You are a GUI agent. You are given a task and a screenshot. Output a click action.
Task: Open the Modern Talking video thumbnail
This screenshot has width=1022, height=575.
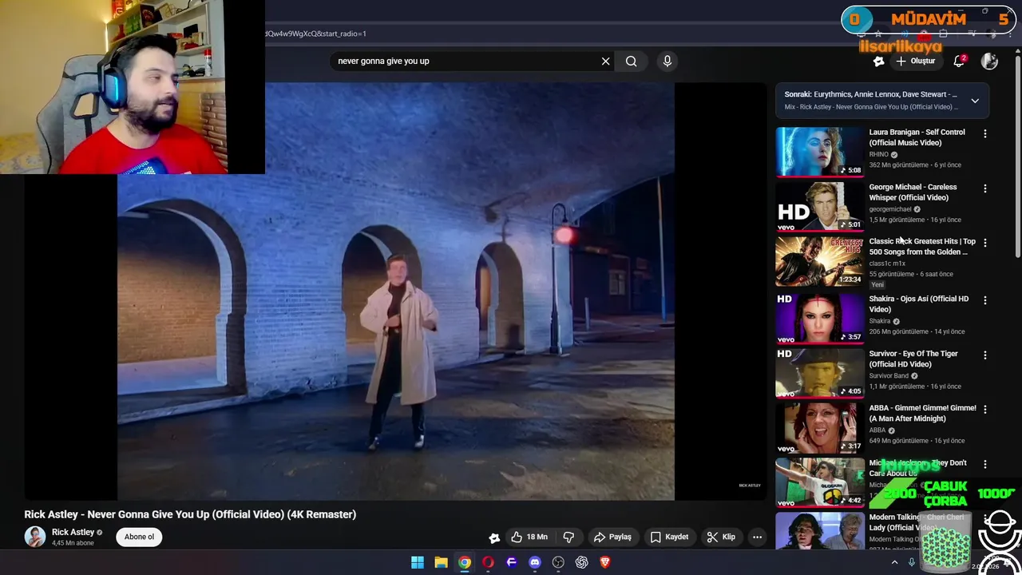click(x=820, y=530)
